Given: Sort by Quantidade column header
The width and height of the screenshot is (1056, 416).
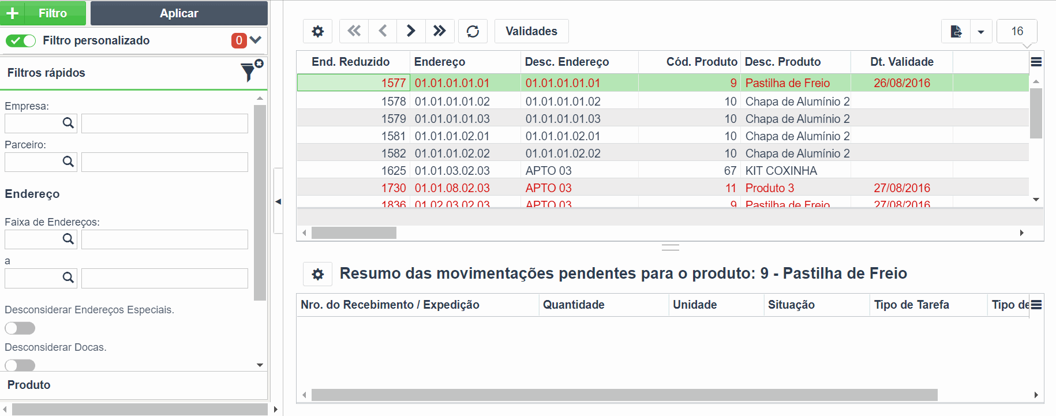Looking at the screenshot, I should (x=604, y=305).
